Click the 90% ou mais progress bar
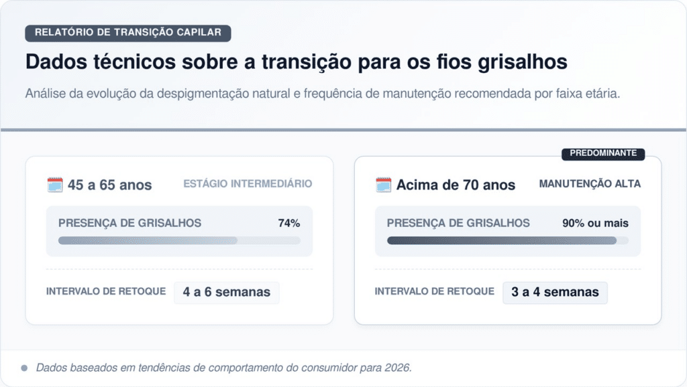 507,240
